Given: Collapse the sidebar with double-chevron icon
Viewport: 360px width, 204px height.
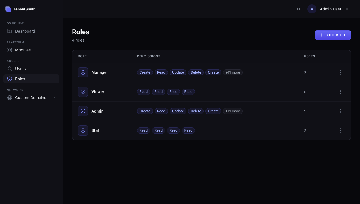Looking at the screenshot, I should click(x=55, y=9).
